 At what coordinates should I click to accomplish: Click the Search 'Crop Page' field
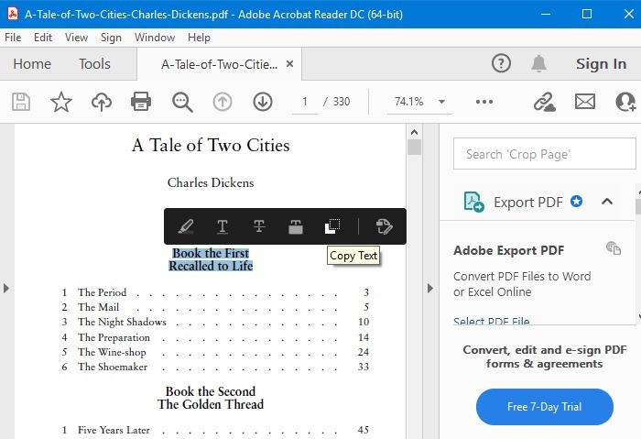(x=545, y=154)
